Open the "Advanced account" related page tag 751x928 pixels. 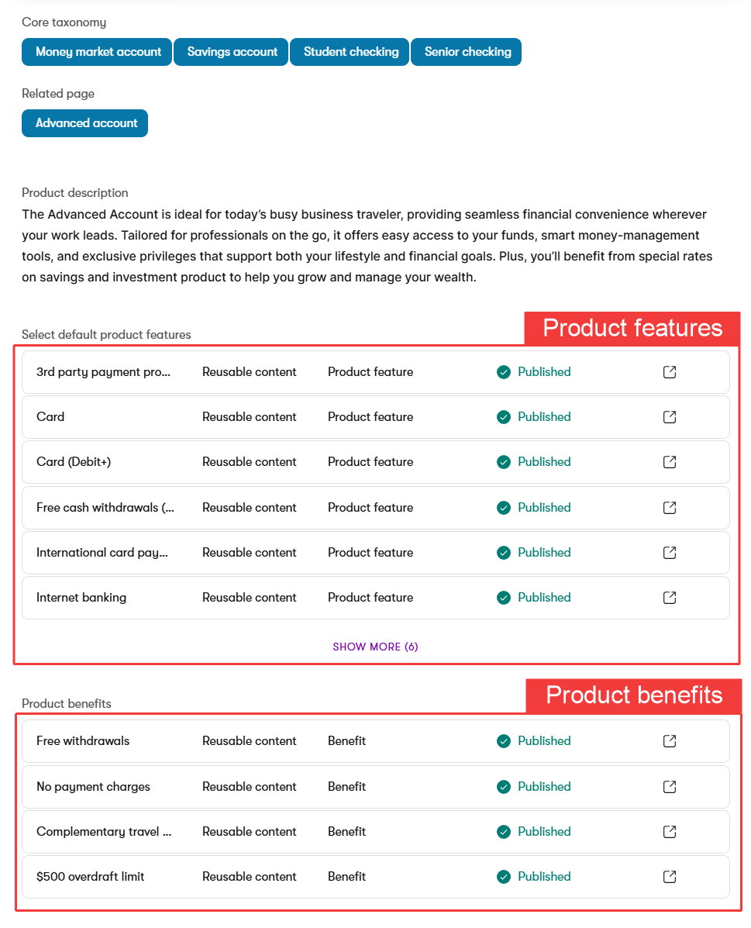pos(84,122)
